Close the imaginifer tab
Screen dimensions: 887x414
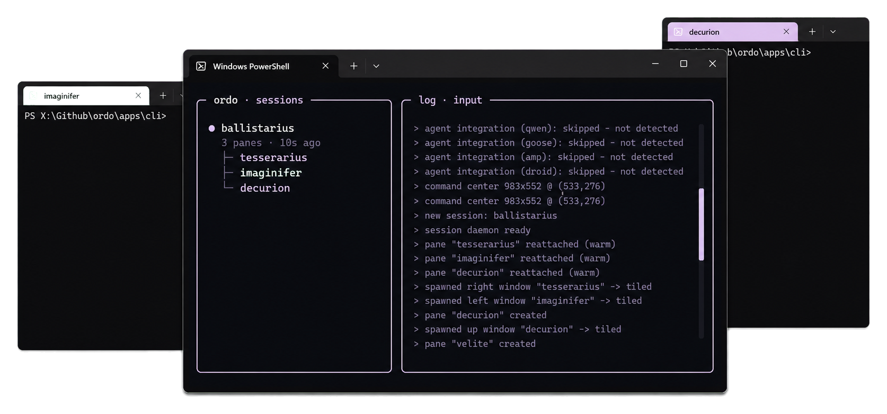138,95
